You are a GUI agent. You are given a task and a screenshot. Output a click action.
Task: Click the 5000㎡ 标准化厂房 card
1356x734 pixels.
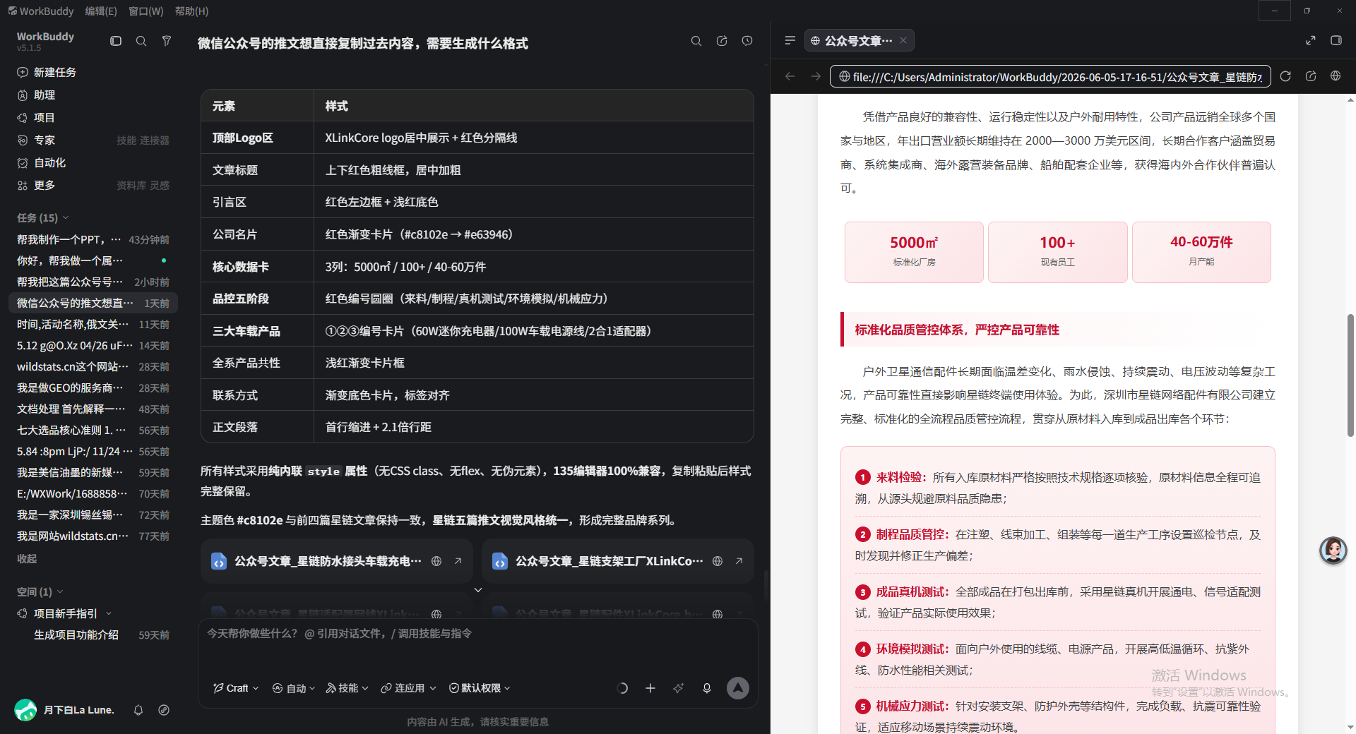[914, 252]
